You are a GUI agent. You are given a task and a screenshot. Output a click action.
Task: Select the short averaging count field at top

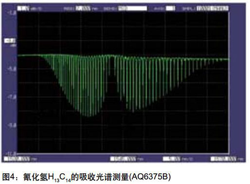coord(171,8)
